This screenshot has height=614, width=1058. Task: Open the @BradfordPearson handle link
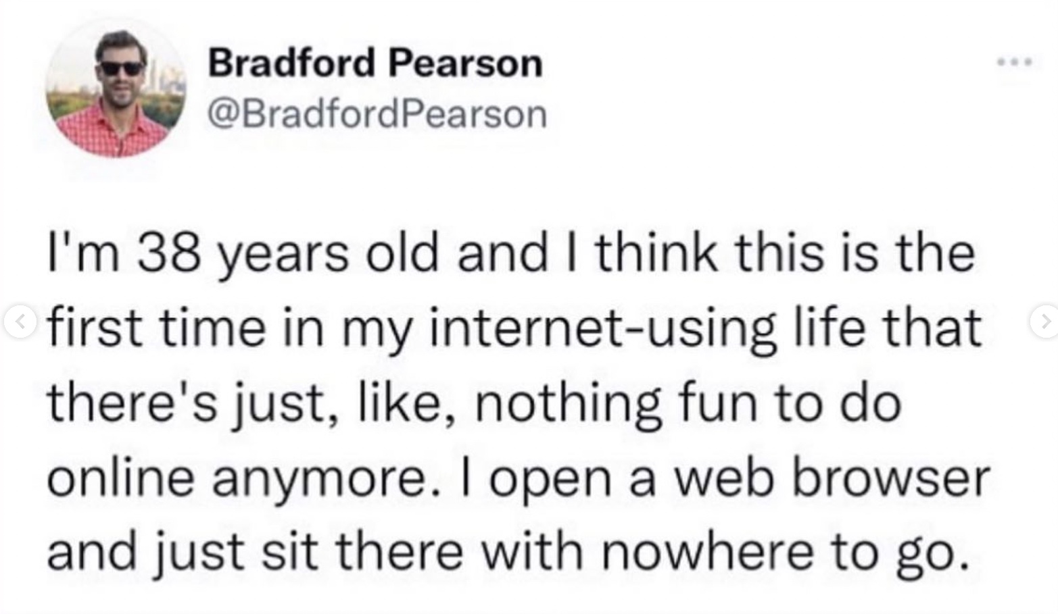pyautogui.click(x=377, y=114)
